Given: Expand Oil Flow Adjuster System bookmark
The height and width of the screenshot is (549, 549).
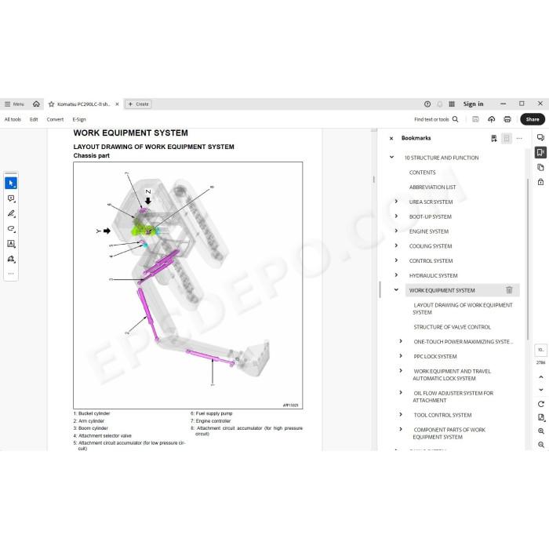Looking at the screenshot, I should (x=401, y=392).
